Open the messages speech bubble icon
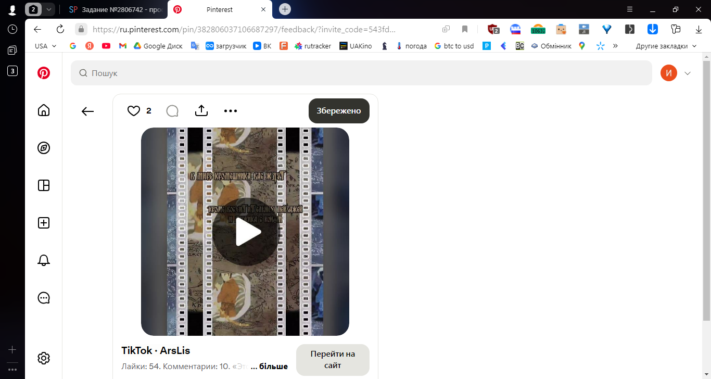The width and height of the screenshot is (711, 379). [44, 298]
